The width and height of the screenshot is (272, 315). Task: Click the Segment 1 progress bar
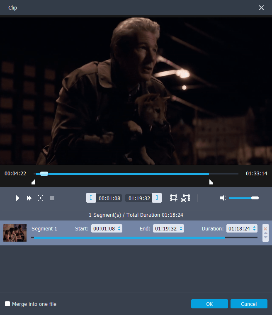coord(144,237)
